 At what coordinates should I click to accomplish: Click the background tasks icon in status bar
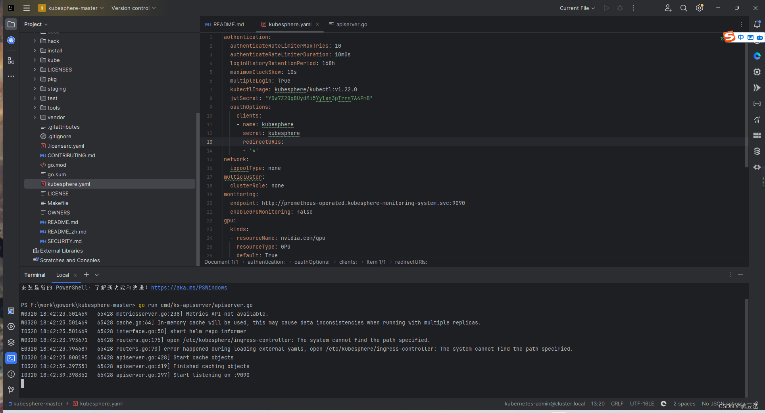tap(663, 403)
